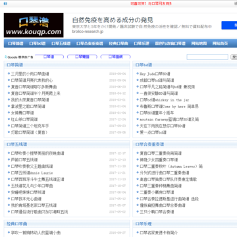Click 网站地图 in the navigation bar

click(199, 43)
